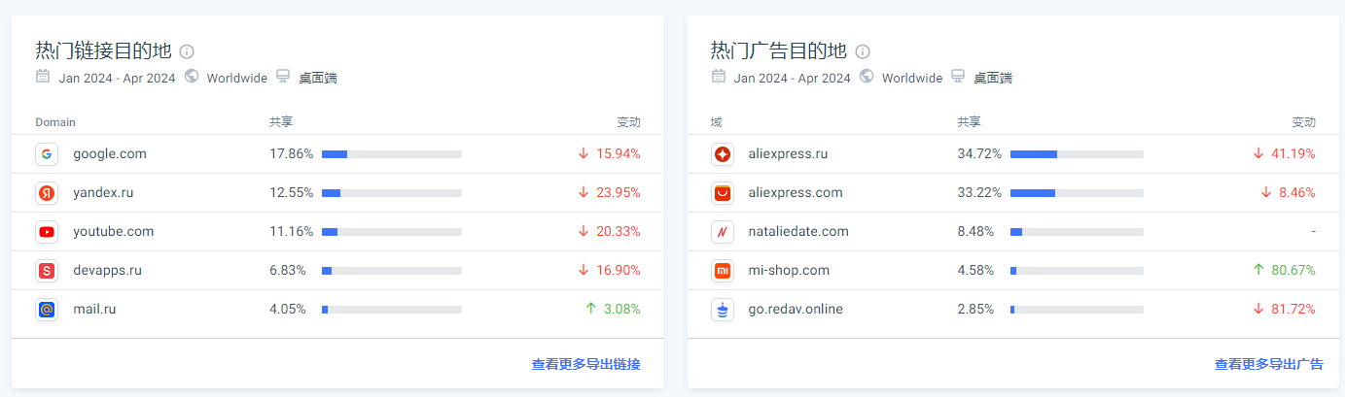The height and width of the screenshot is (397, 1345).
Task: Click the 20.33% change value
Action: click(x=618, y=232)
